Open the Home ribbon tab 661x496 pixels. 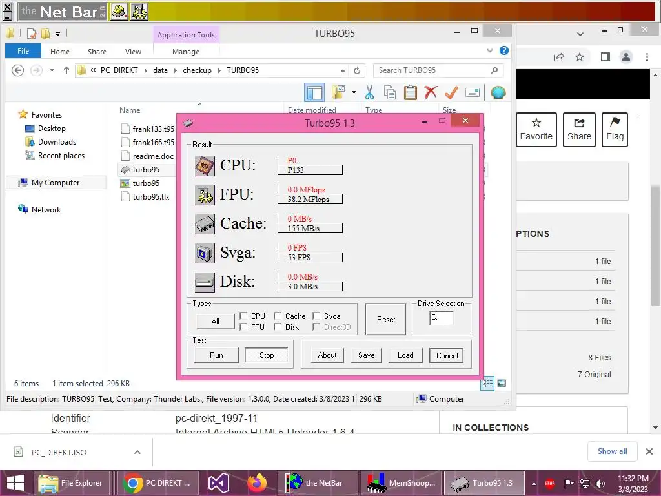[x=60, y=52]
